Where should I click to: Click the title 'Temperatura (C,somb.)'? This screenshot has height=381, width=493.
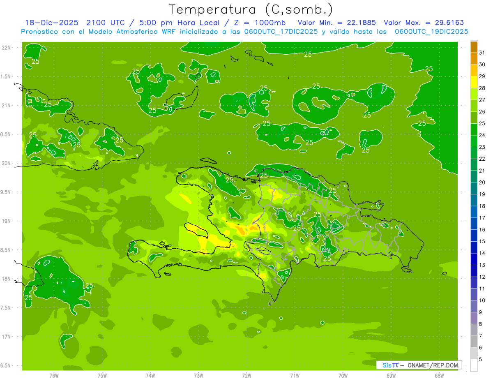coord(251,9)
